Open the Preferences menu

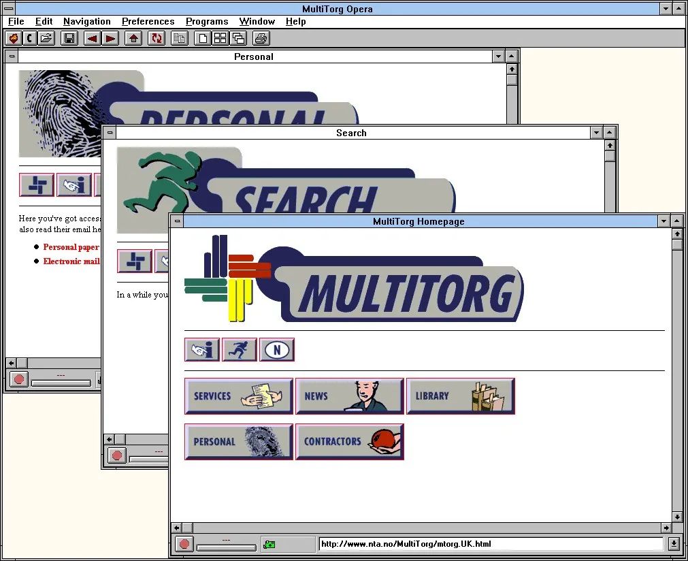coord(148,21)
